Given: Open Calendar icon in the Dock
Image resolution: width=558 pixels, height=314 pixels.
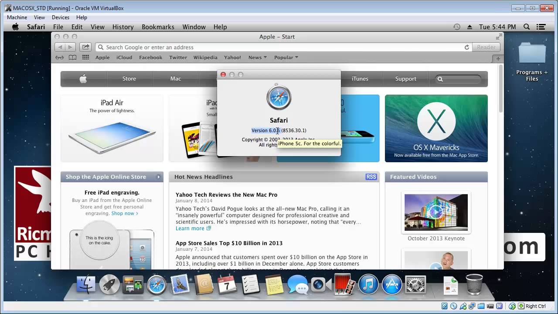Looking at the screenshot, I should click(227, 285).
